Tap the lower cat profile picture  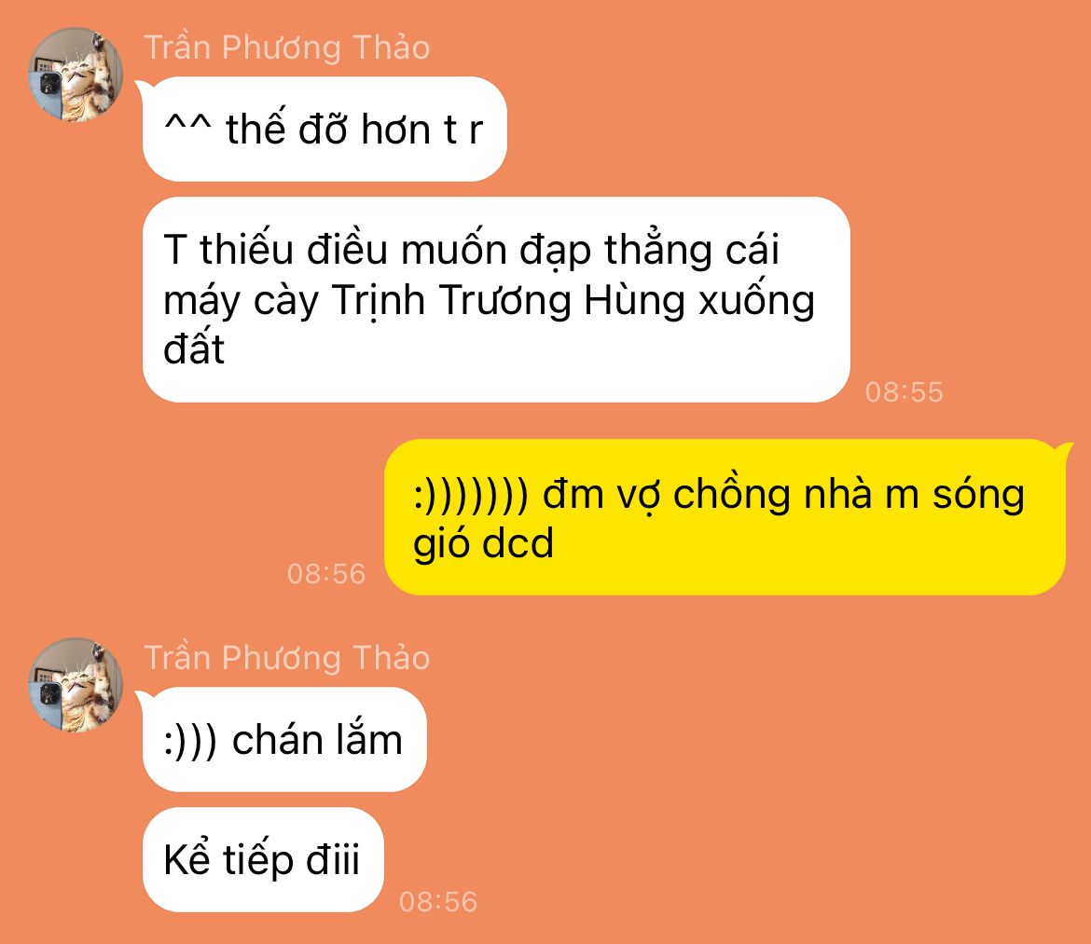[76, 685]
